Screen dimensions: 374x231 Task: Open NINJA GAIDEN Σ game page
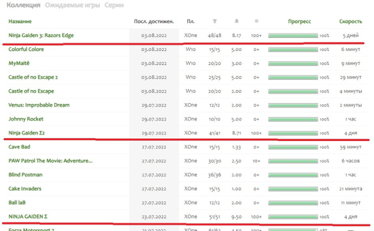(28, 216)
